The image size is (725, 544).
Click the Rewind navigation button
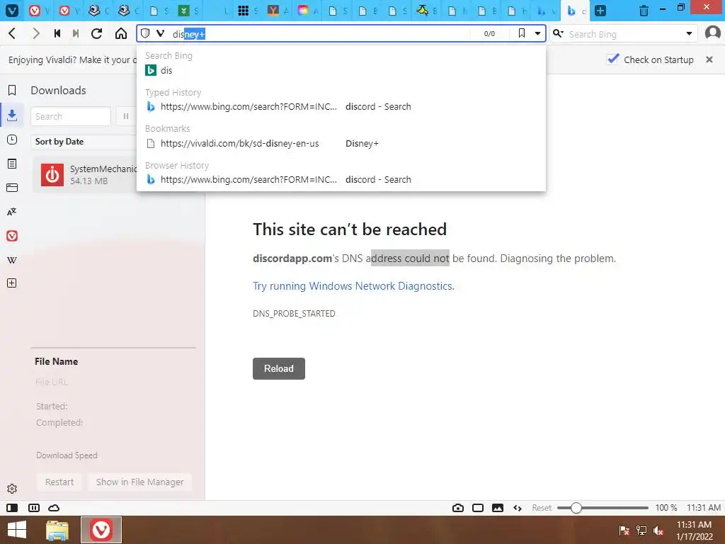click(x=57, y=34)
